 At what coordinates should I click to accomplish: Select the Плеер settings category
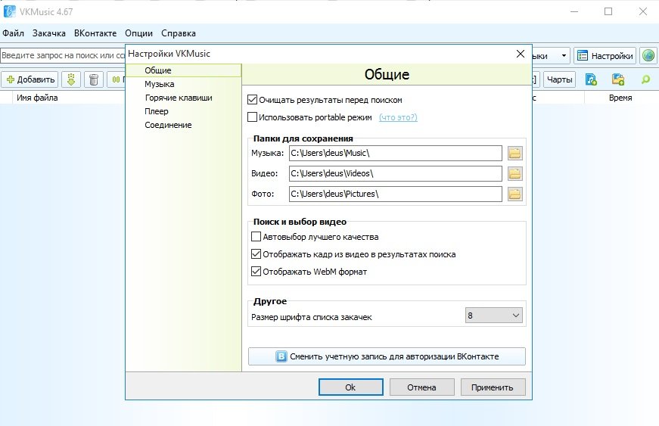[x=184, y=111]
